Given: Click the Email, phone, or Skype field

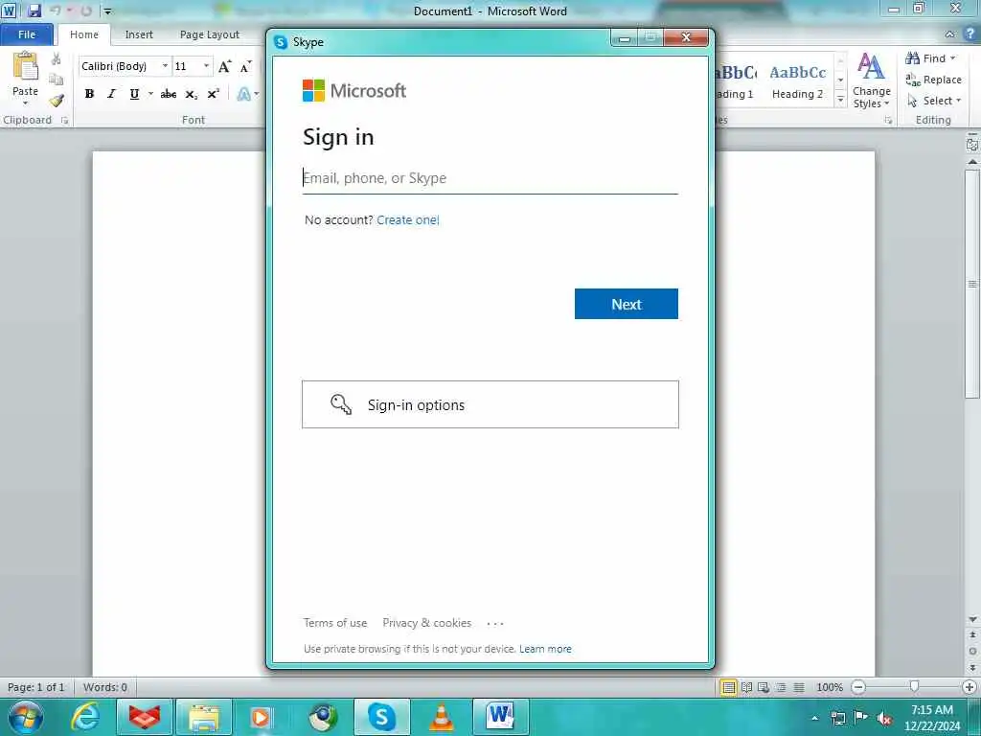Looking at the screenshot, I should point(490,177).
